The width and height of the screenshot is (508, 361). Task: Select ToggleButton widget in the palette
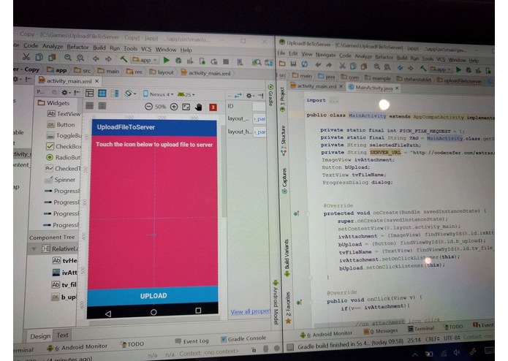[x=64, y=135]
